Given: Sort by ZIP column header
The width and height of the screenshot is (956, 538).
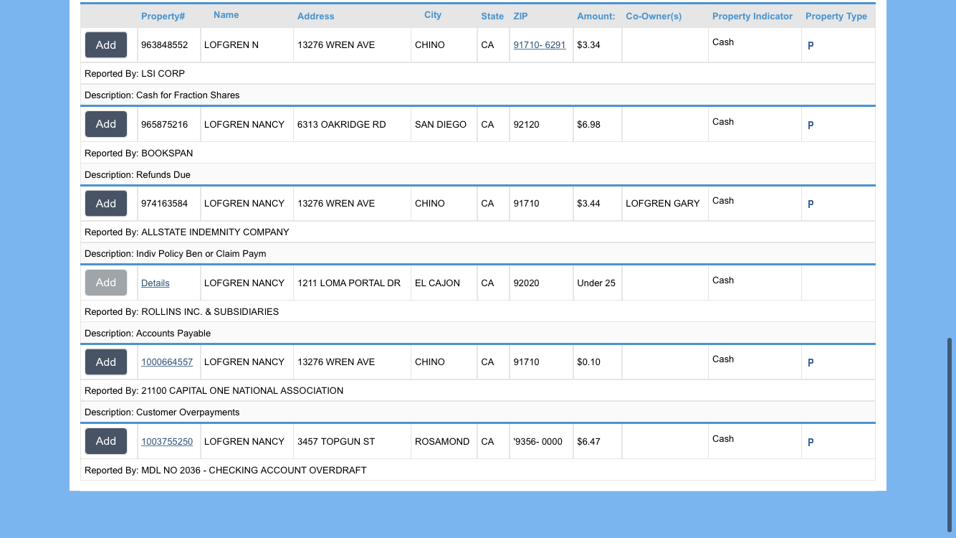Looking at the screenshot, I should coord(520,16).
